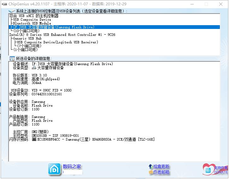Click the device details panel header icon

[x=12, y=59]
